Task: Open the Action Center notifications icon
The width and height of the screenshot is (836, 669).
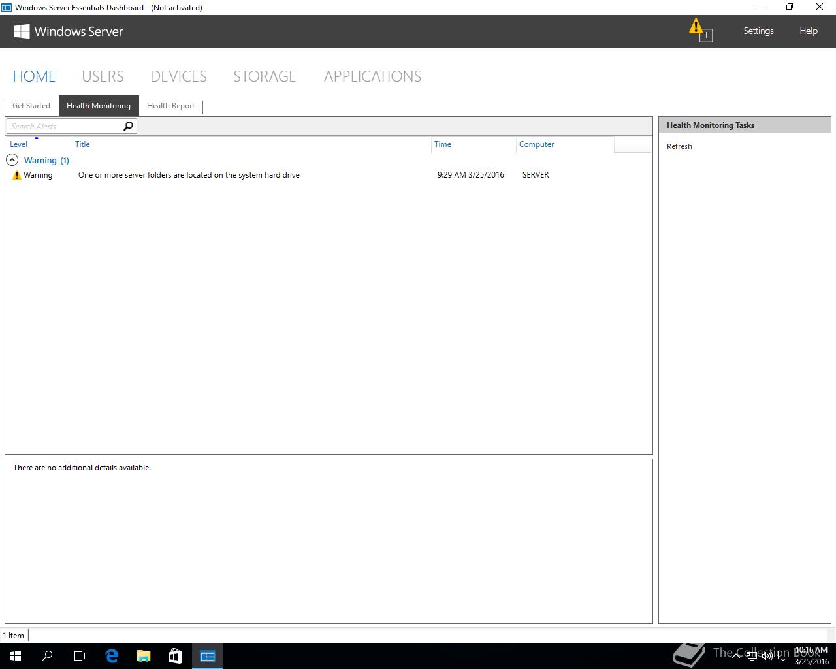Action: point(783,656)
